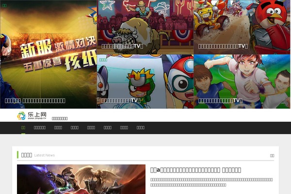Click the Latest News section heading
291x194 pixels.
pyautogui.click(x=38, y=155)
